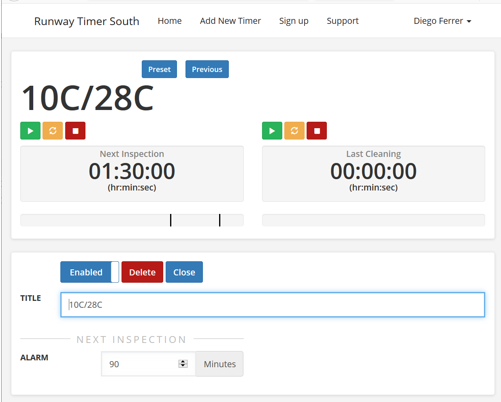Open Add New Timer page

(230, 21)
